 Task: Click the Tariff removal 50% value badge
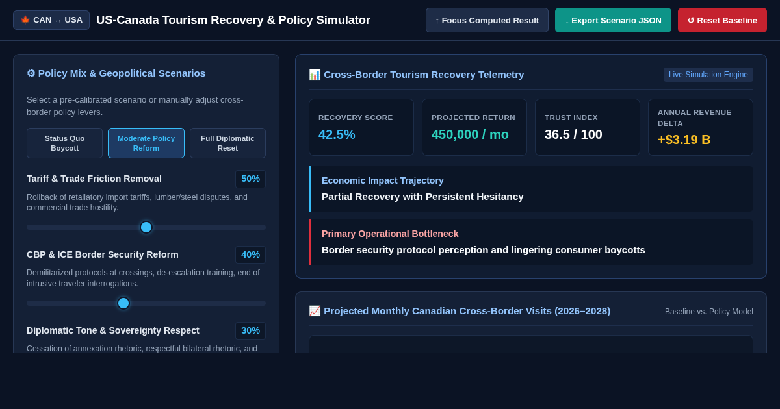click(x=250, y=179)
